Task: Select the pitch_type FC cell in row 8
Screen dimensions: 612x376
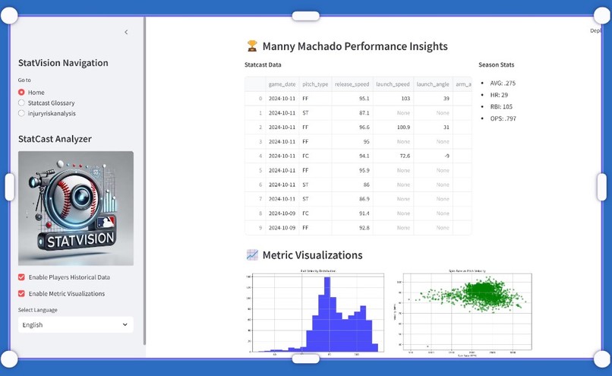Action: click(315, 213)
